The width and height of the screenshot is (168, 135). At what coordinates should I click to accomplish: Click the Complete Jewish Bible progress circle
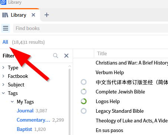tap(83, 92)
